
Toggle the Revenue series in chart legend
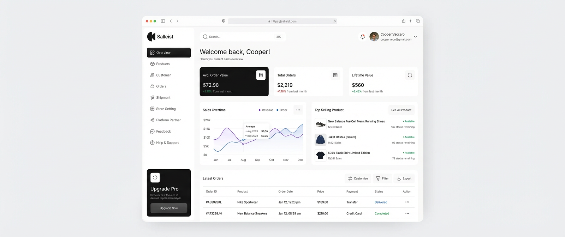pyautogui.click(x=266, y=110)
